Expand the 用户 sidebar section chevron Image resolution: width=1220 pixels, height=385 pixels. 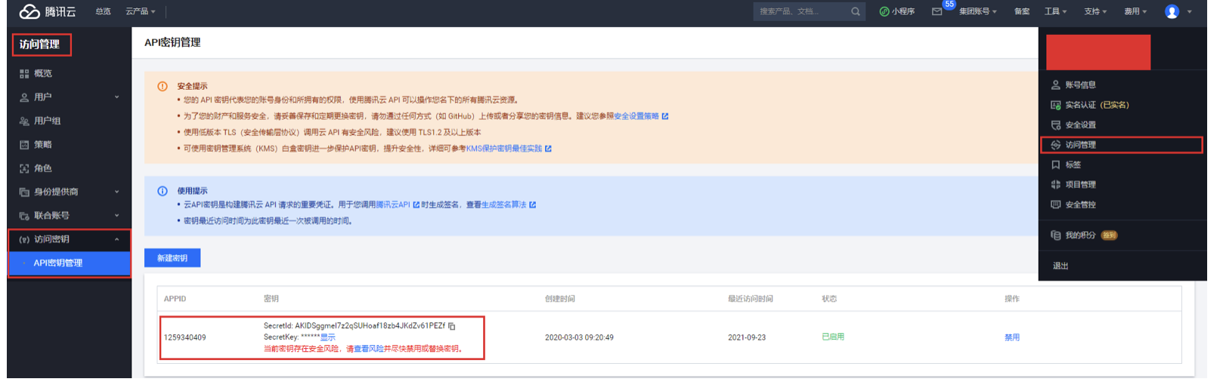[x=116, y=97]
